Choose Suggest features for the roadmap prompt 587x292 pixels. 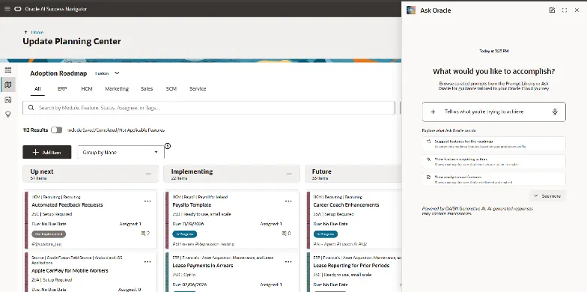[494, 144]
